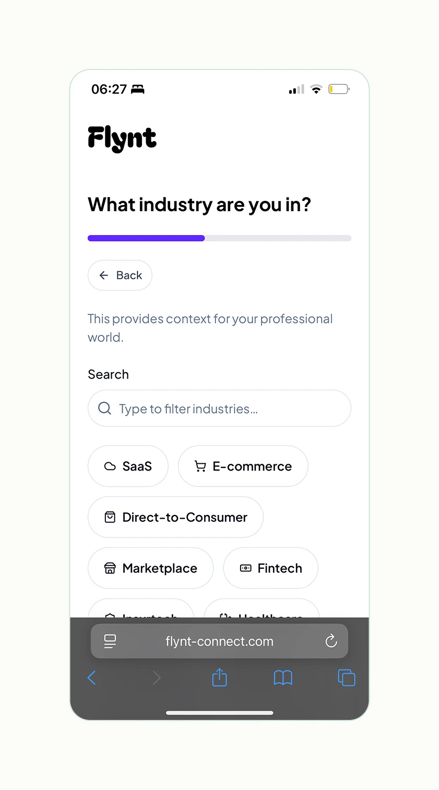This screenshot has width=439, height=790.
Task: Open the Safari share sheet
Action: (219, 678)
